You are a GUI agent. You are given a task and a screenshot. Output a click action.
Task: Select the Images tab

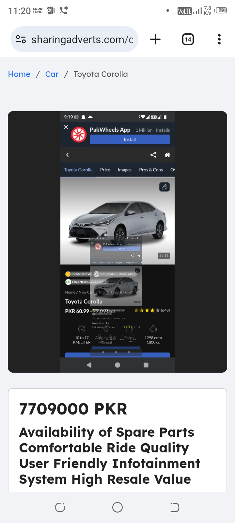[x=125, y=170]
